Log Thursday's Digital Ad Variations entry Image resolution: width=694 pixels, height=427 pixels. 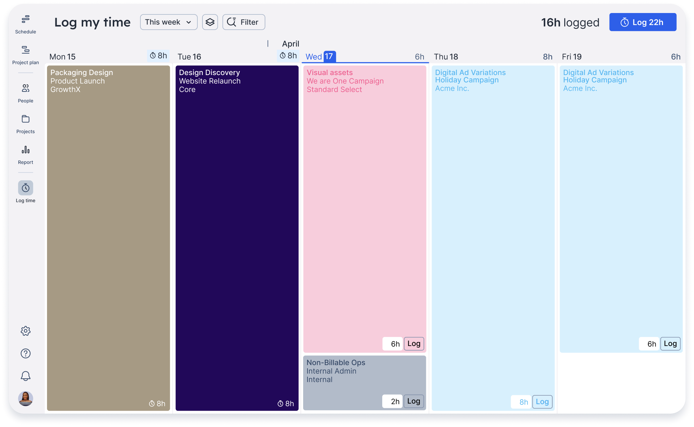click(x=542, y=402)
